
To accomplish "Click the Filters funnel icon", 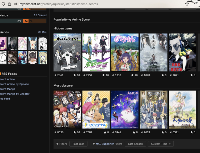I will 57,144.
